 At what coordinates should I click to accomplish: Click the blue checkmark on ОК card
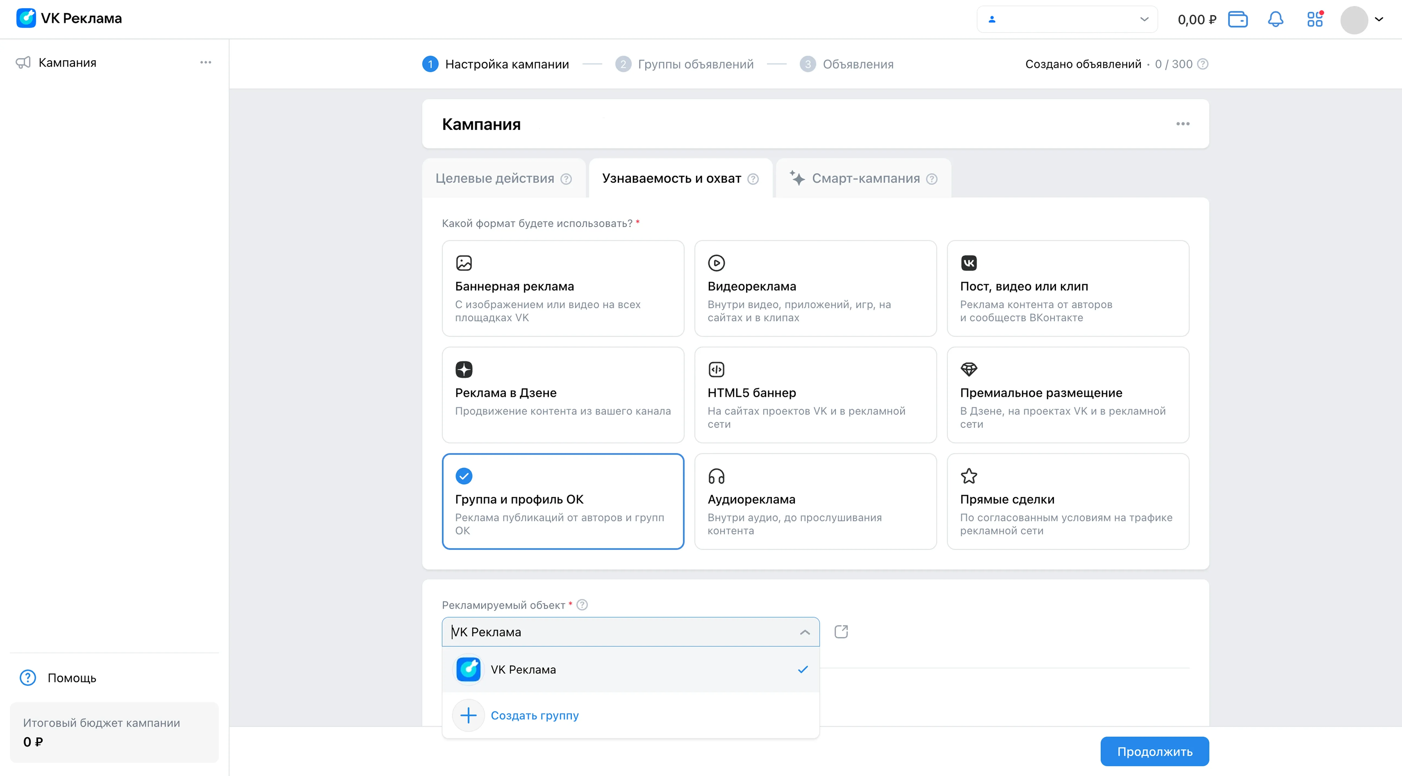coord(464,476)
